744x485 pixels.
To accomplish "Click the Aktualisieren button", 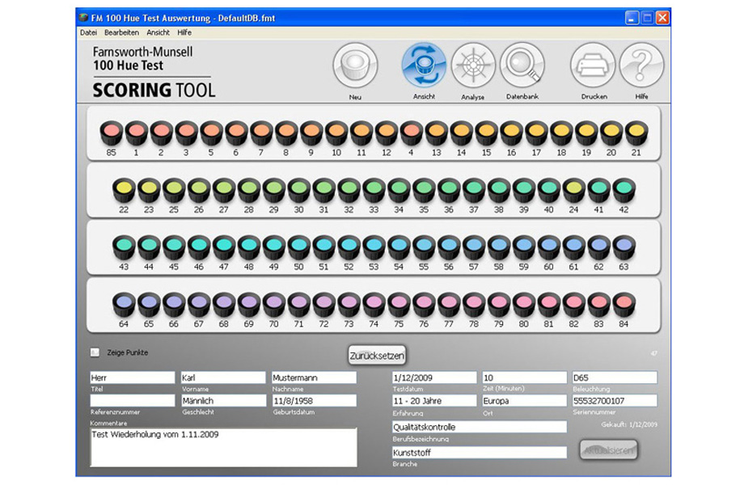I will point(609,450).
